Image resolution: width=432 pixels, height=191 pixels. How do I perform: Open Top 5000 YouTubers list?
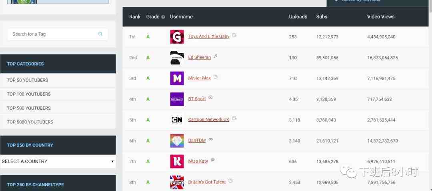tap(30, 122)
